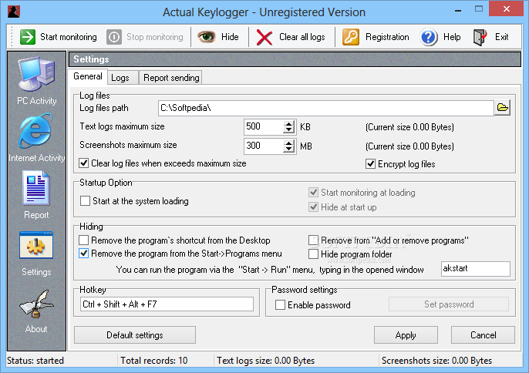The image size is (529, 373).
Task: Enable Remove from Add or remove programs
Action: [313, 240]
